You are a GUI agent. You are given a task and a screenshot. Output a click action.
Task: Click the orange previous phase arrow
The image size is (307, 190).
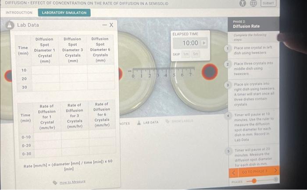(x=233, y=173)
